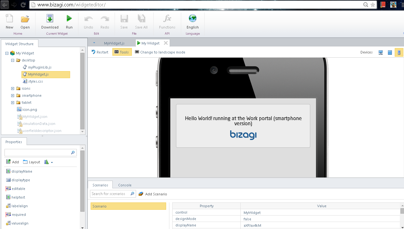Switch to the Scenarios tab

tap(100, 185)
